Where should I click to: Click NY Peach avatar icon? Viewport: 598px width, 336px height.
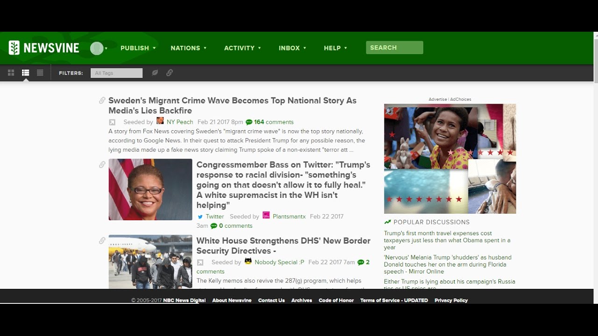[160, 121]
